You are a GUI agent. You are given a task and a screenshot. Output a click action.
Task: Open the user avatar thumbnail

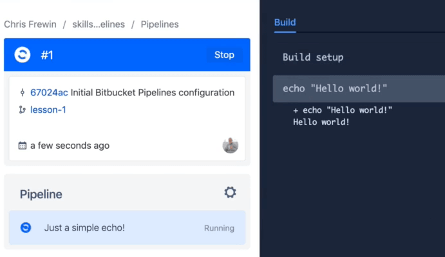[230, 145]
